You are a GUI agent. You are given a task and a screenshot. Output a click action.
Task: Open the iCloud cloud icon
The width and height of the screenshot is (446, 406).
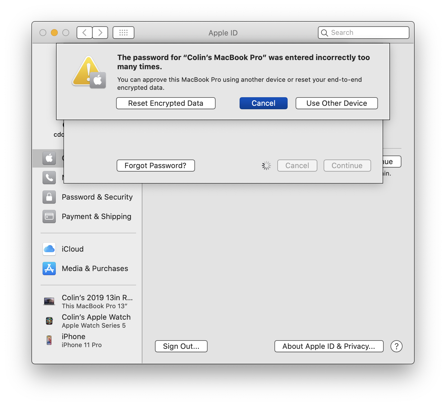pyautogui.click(x=49, y=249)
